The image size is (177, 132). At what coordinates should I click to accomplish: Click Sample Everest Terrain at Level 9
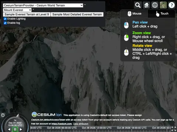click(x=27, y=14)
